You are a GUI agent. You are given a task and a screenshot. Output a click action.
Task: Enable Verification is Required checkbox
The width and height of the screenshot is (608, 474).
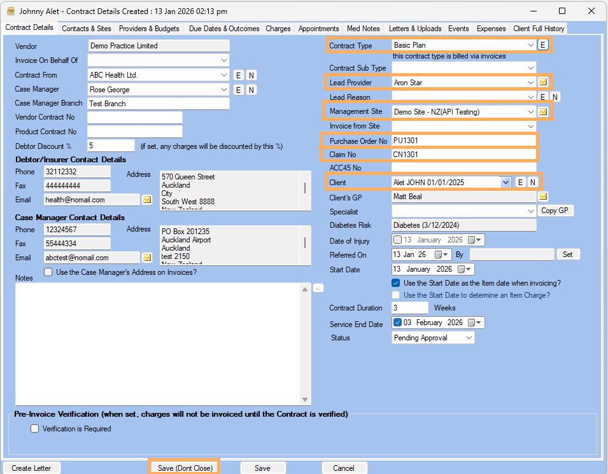[35, 429]
